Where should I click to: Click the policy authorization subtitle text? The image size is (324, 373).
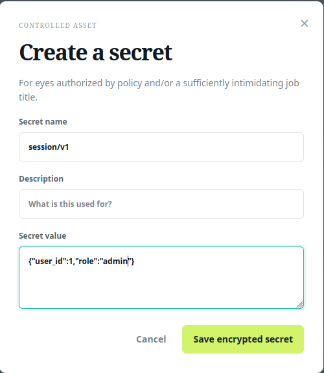pos(159,90)
